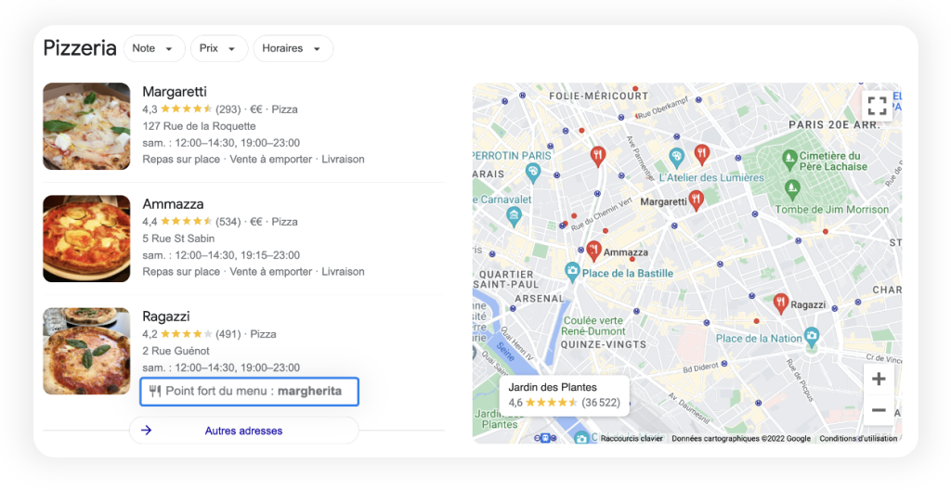Open the Ragazzi restaurant listing title

[x=166, y=316]
